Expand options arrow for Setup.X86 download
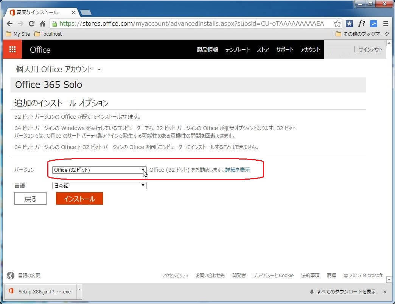The height and width of the screenshot is (304, 395). (79, 290)
